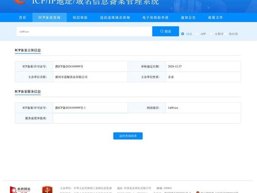The width and height of the screenshot is (257, 193).
Task: Click the ICP备案服务信息 section heading
Action: coord(28,92)
